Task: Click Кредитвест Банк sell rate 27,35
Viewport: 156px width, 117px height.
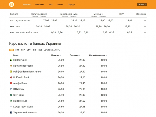Action: [82, 107]
